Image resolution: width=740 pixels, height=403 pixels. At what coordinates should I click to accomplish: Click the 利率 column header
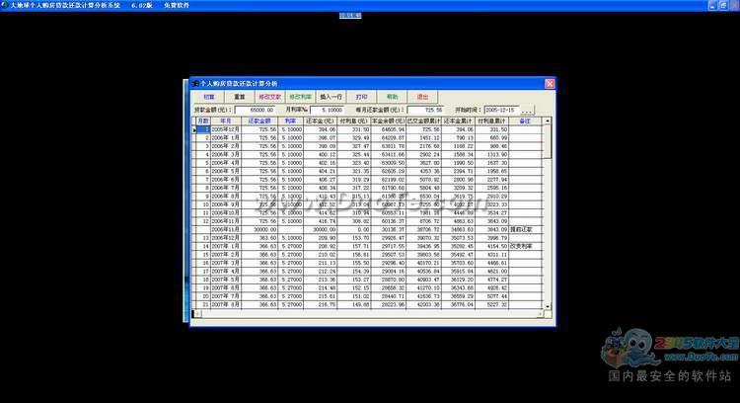click(x=290, y=121)
